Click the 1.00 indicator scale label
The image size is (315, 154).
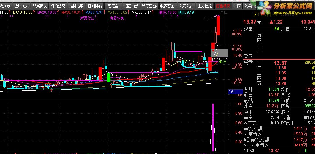238,104
